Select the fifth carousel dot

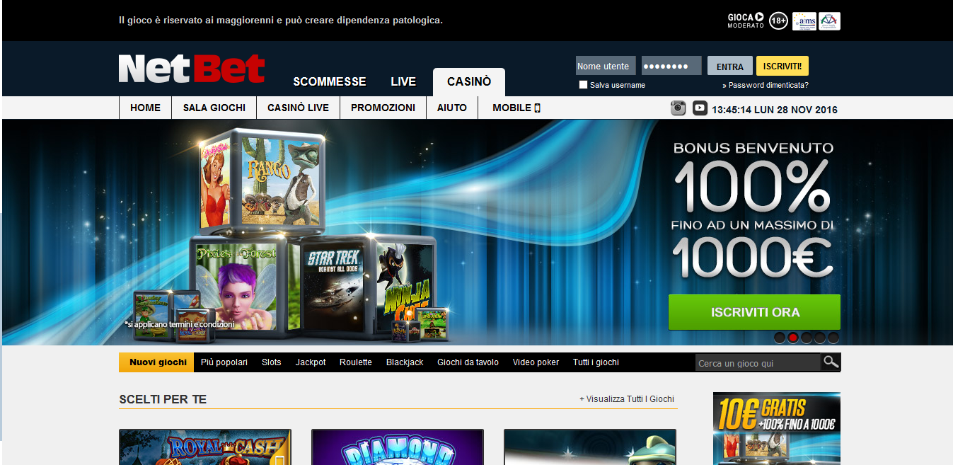833,338
